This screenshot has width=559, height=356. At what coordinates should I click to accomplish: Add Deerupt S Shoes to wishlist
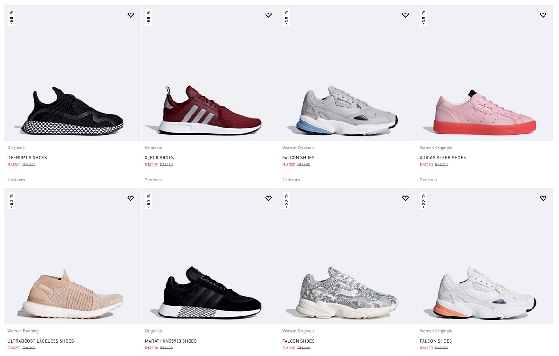130,15
